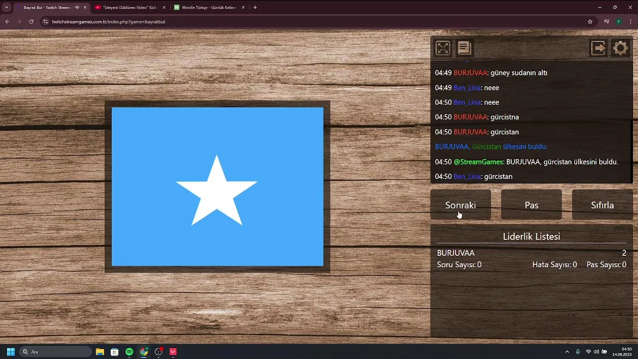Click the microphone tray icon
The image size is (638, 359).
tap(578, 352)
